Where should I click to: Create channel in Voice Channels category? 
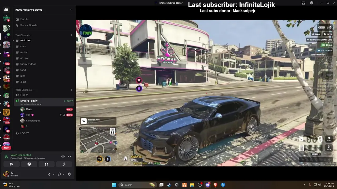pyautogui.click(x=71, y=90)
